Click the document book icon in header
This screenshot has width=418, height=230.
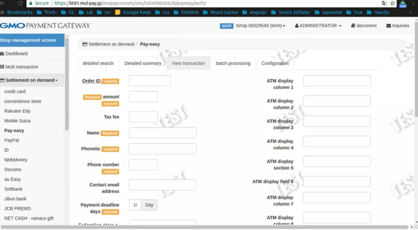coord(353,26)
